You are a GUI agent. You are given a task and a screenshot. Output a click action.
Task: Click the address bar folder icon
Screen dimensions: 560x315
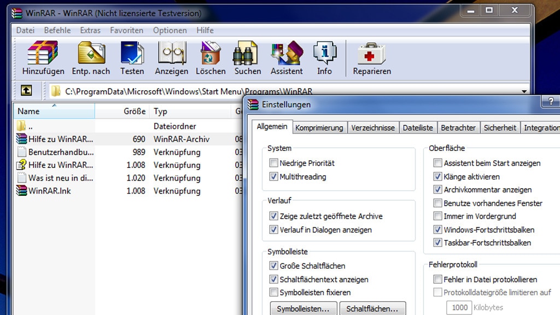[x=56, y=91]
